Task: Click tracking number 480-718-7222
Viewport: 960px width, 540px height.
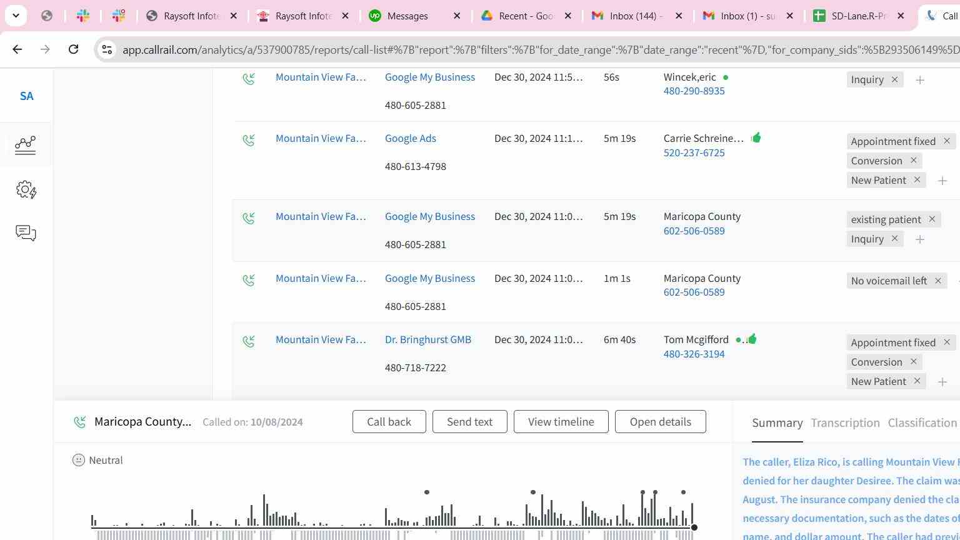Action: coord(416,368)
